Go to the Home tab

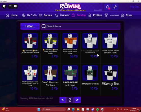point(14,15)
